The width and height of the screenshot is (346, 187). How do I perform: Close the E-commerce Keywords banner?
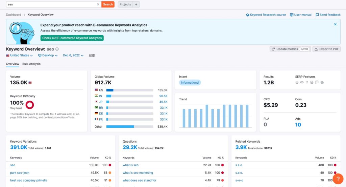335,24
